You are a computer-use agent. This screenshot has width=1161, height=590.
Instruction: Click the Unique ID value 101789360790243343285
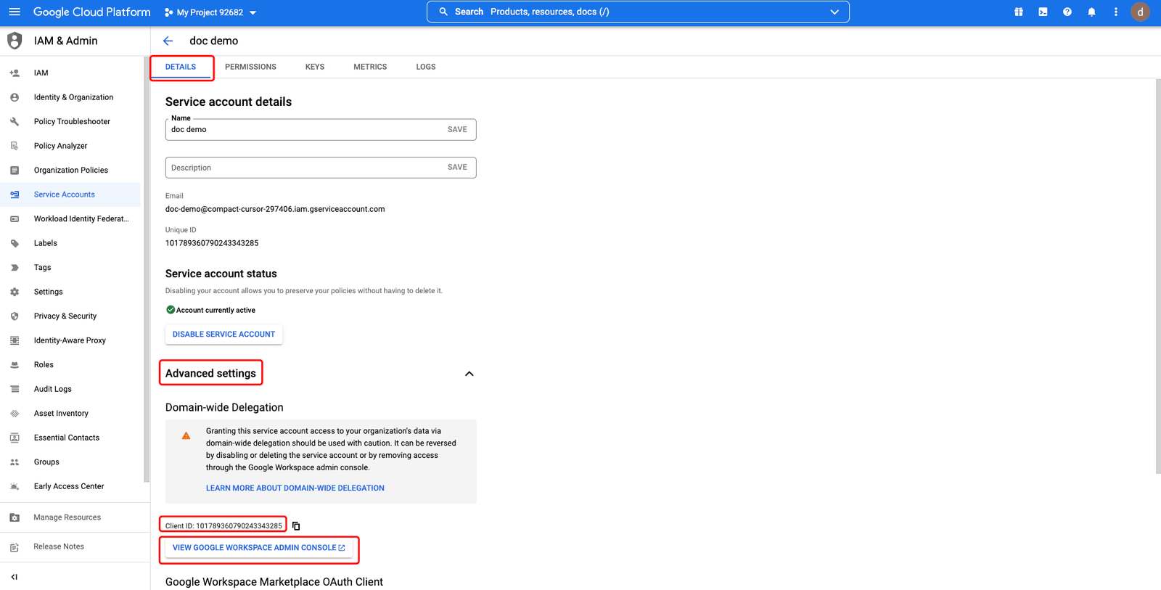pyautogui.click(x=212, y=243)
